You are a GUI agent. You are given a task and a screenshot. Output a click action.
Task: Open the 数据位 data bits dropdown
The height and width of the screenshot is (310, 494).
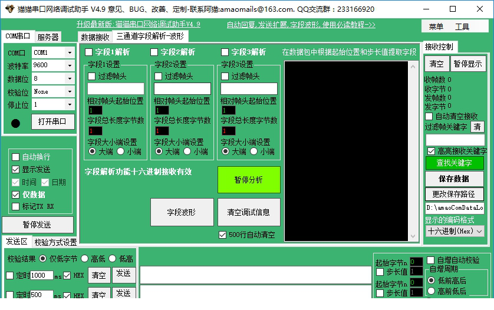point(70,78)
